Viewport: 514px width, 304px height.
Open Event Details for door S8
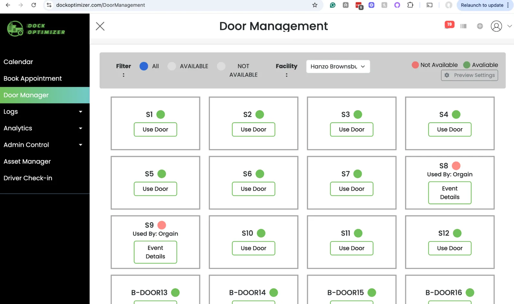pos(450,193)
